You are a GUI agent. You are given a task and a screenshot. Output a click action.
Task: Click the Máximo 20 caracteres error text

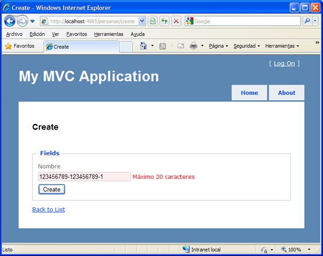[x=163, y=177]
